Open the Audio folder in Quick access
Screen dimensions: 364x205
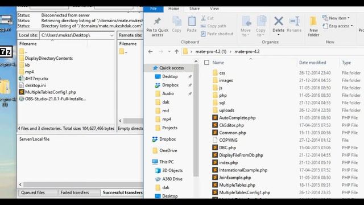(165, 93)
